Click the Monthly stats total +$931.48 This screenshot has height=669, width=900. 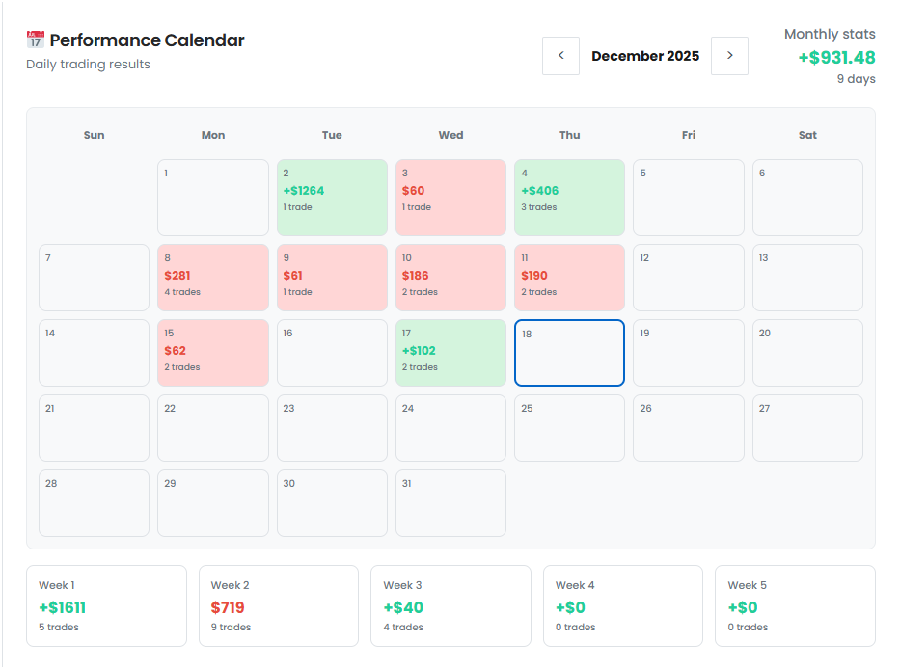(837, 57)
